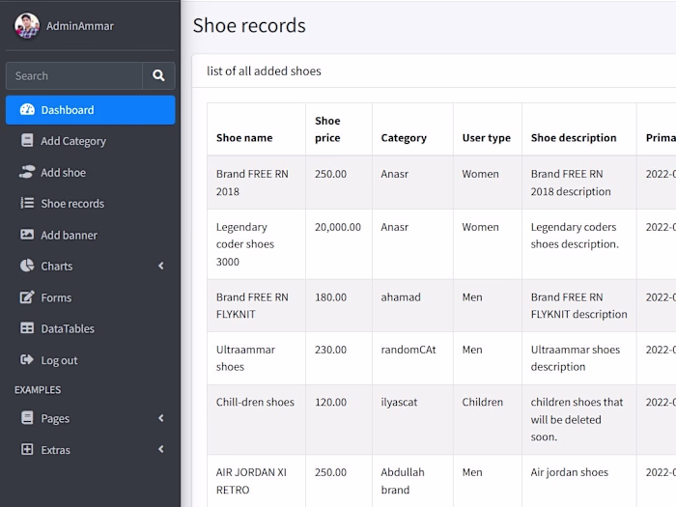Click the Add Category book icon
Screen dimensions: 676x507
27,141
